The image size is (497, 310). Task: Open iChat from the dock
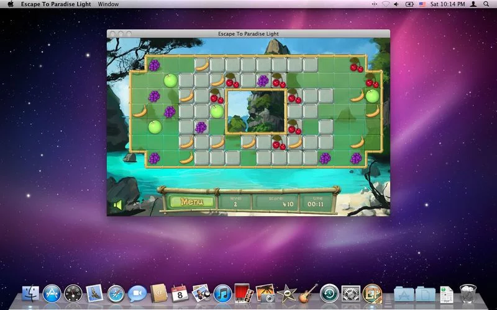137,293
